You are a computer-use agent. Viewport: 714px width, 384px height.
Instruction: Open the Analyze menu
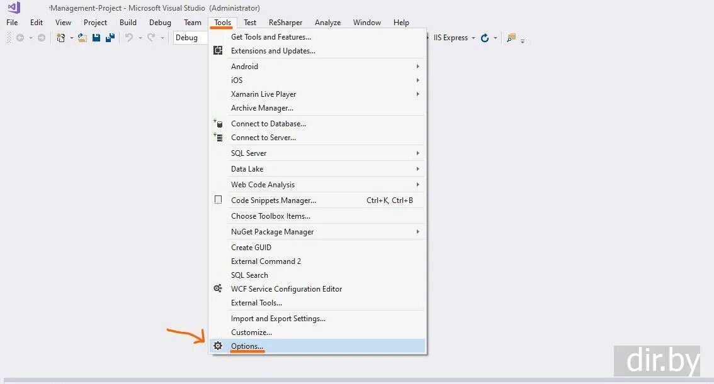[328, 22]
